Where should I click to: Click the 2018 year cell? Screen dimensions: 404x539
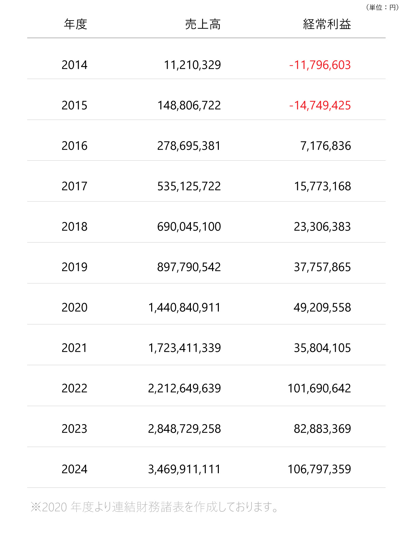[74, 227]
